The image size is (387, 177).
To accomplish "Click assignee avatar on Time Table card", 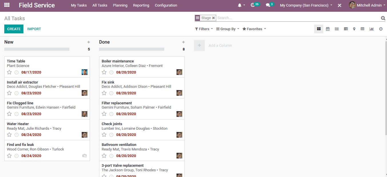I will point(85,72).
